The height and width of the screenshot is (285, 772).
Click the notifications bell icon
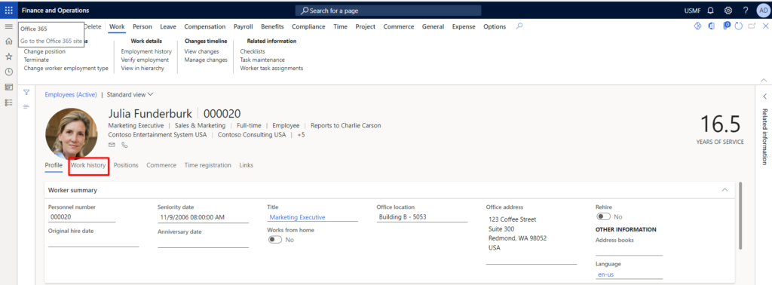(710, 11)
